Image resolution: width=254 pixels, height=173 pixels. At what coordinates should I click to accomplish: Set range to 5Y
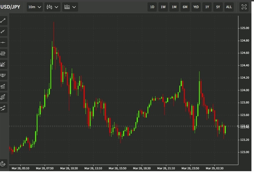pyautogui.click(x=218, y=7)
